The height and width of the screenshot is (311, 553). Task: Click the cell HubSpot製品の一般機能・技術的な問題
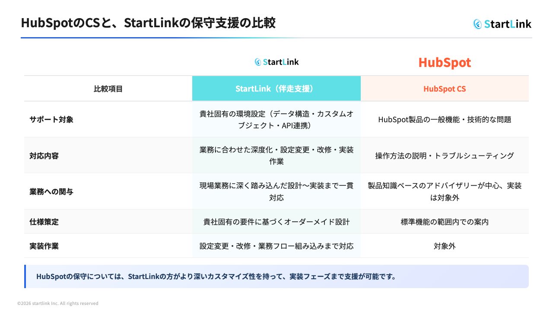(445, 120)
